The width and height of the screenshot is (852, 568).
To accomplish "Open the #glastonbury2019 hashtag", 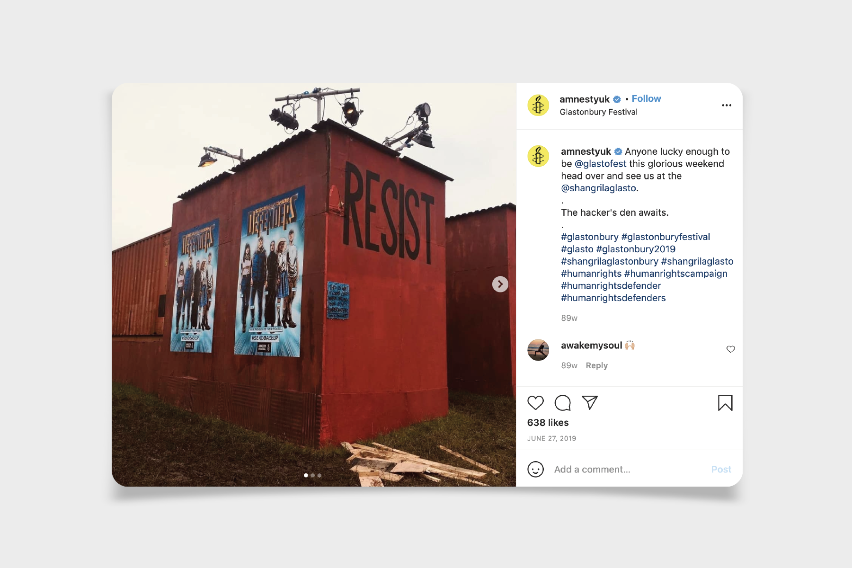I will pos(636,249).
